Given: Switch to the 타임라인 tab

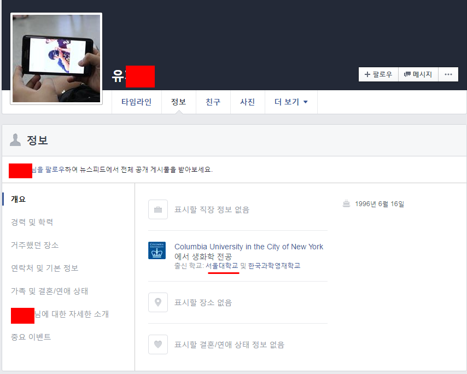Looking at the screenshot, I should click(x=137, y=102).
